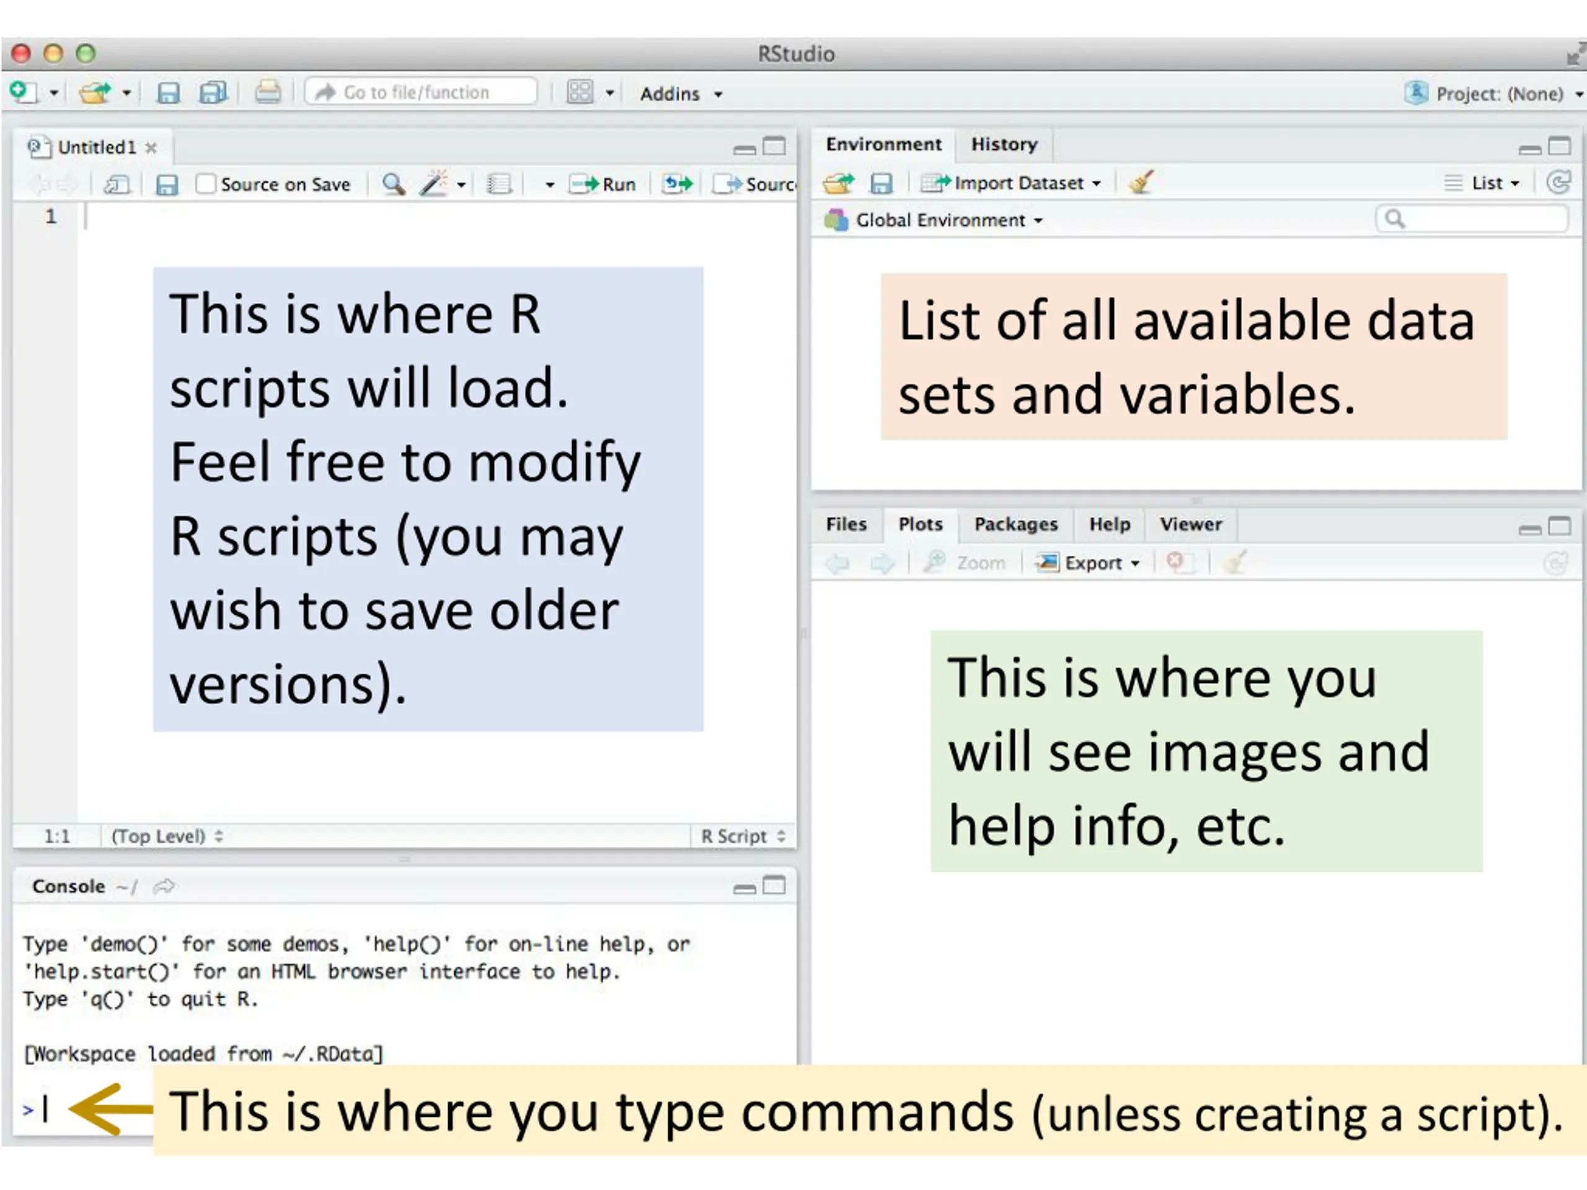Click the Print icon in toolbar
This screenshot has height=1190, width=1587.
[268, 92]
